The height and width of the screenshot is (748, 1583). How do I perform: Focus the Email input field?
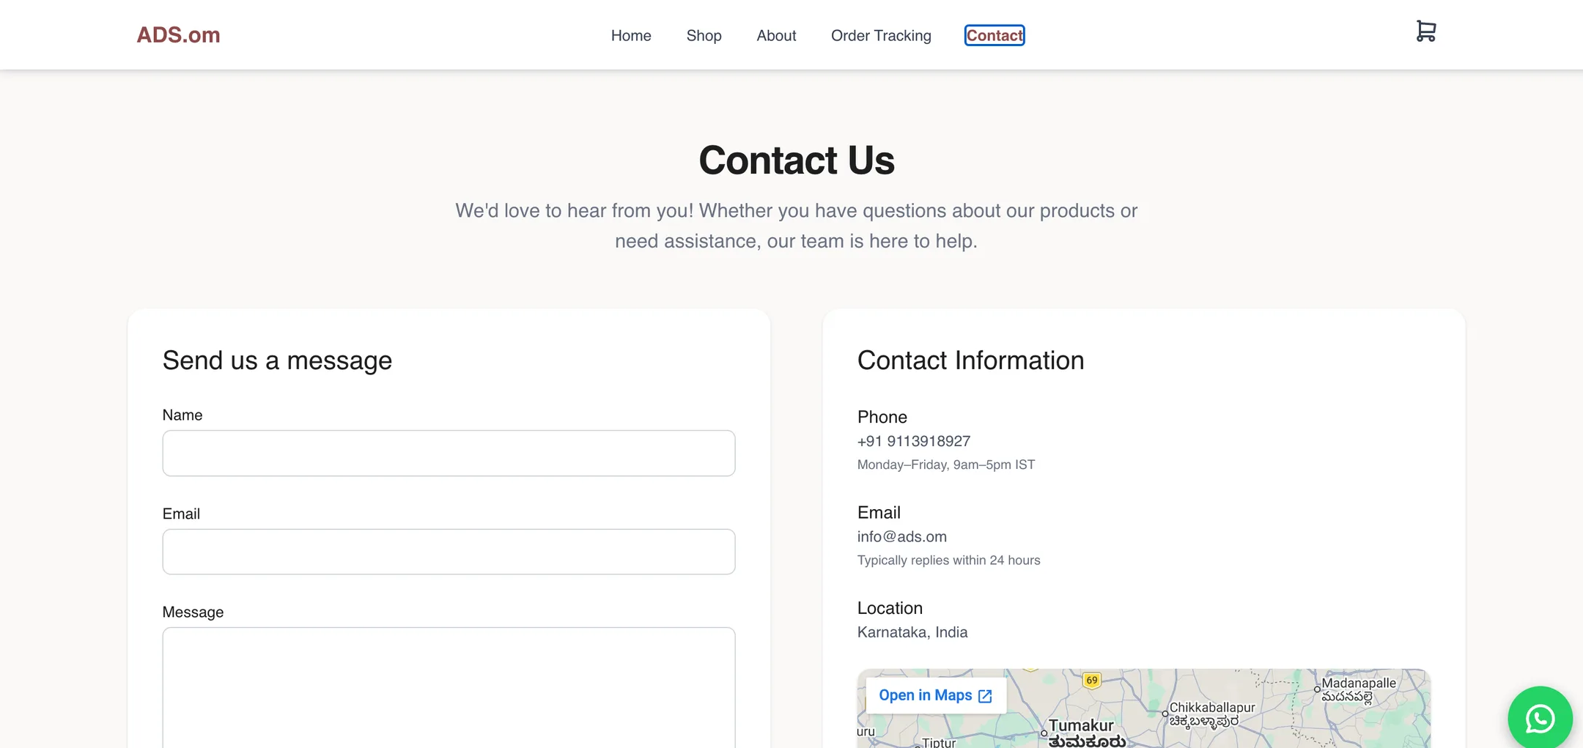[449, 552]
